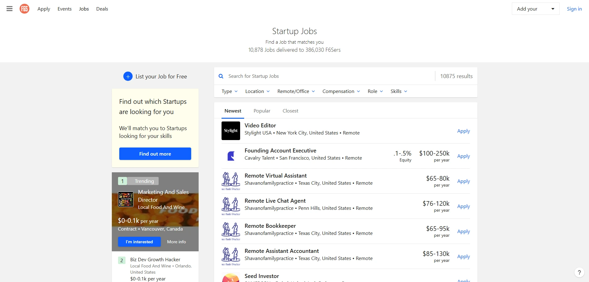Open the Biz Dev Growth Hacker listing
Screen dimensions: 589x282
pos(155,260)
